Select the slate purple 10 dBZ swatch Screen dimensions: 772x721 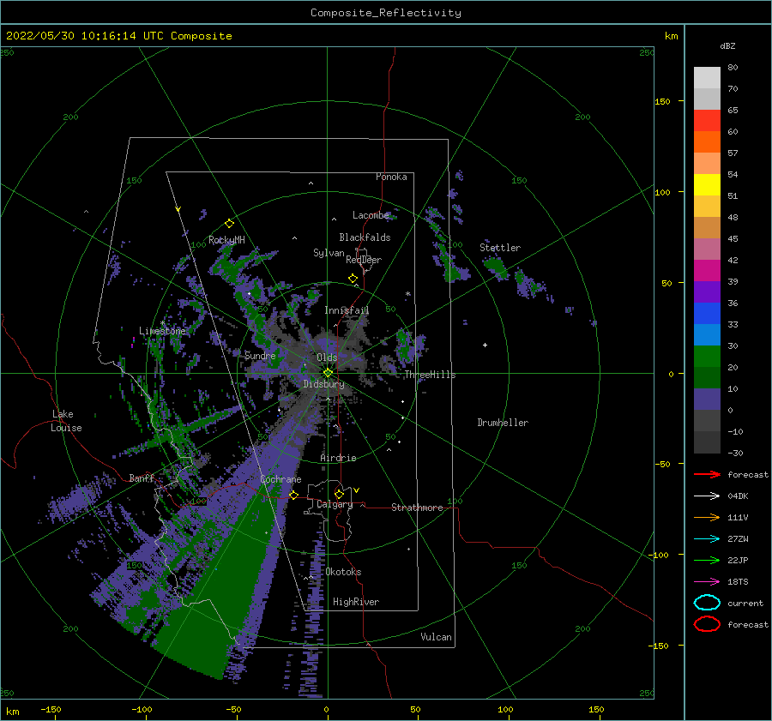click(707, 399)
